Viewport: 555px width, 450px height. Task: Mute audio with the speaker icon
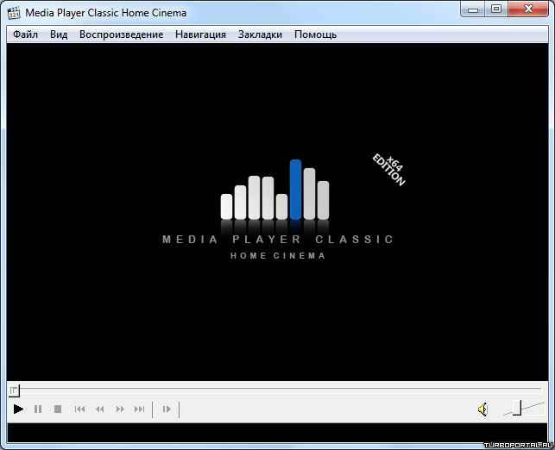tap(482, 409)
